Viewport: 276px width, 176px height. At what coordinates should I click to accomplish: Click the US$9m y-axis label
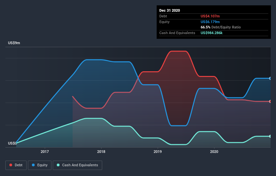pyautogui.click(x=14, y=43)
